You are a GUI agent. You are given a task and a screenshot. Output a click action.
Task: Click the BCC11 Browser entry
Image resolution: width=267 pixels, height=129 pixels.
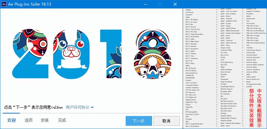(x=191, y=27)
